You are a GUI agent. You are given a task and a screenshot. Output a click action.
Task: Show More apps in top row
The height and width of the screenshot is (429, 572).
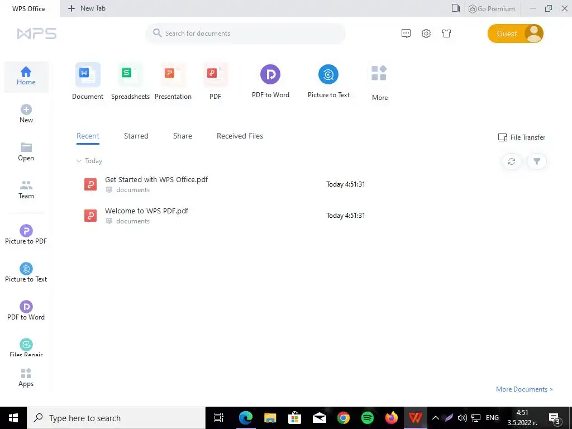click(x=379, y=83)
